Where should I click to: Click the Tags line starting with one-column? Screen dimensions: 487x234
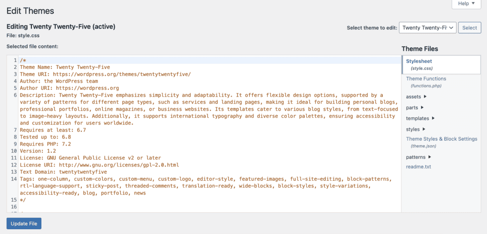pyautogui.click(x=206, y=186)
